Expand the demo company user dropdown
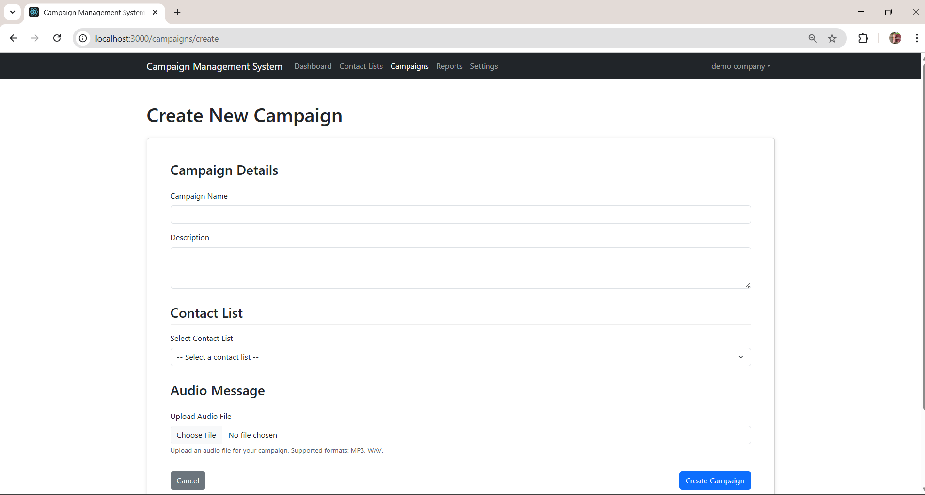The height and width of the screenshot is (495, 925). (x=740, y=66)
